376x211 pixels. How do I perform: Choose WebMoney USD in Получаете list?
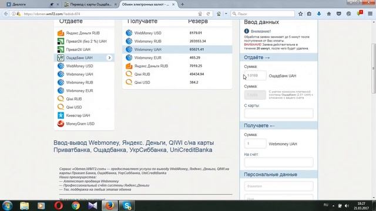177,33
